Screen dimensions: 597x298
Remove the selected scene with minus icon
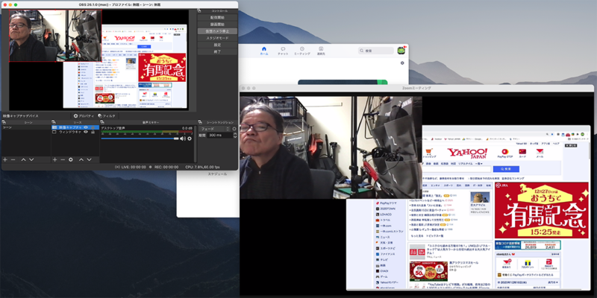point(13,159)
